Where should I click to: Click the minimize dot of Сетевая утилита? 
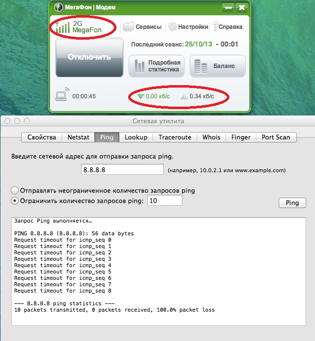17,121
